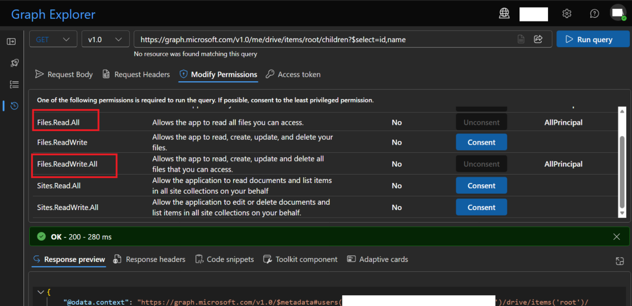This screenshot has width=632, height=306.
Task: Switch to the Request Headers tab
Action: pos(136,74)
